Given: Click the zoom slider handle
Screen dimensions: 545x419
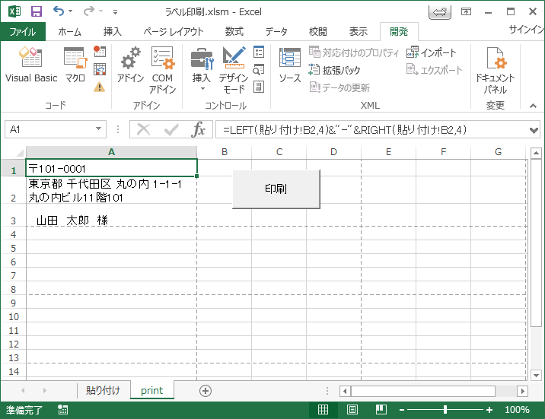Looking at the screenshot, I should click(x=445, y=410).
